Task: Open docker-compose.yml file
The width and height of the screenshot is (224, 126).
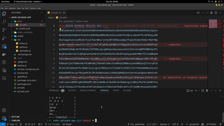Action: 28,69
